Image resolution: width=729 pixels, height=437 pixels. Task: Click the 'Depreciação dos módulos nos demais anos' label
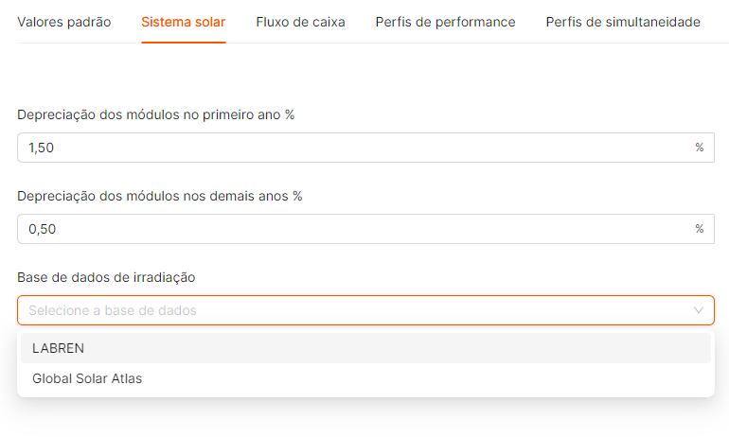click(x=160, y=196)
